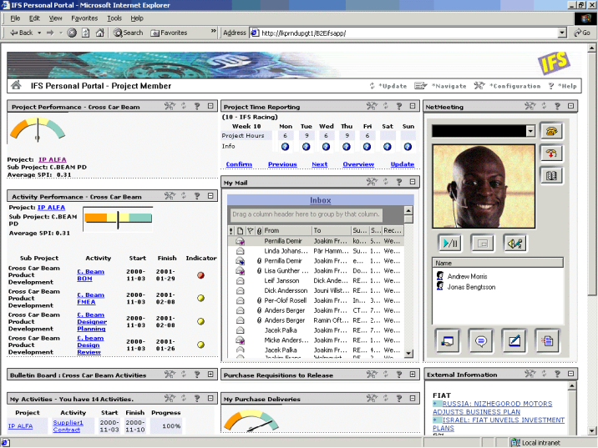This screenshot has height=448, width=598.
Task: Expand the Purchase Requisitions to Release portlet
Action: [413, 374]
